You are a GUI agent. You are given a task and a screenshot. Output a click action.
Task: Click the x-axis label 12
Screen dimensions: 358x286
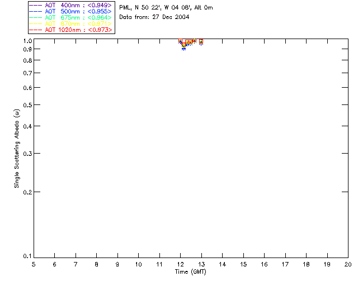180,264
